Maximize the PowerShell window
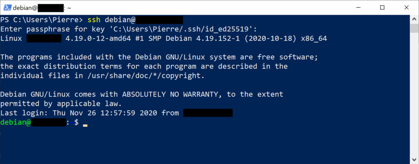 point(382,7)
